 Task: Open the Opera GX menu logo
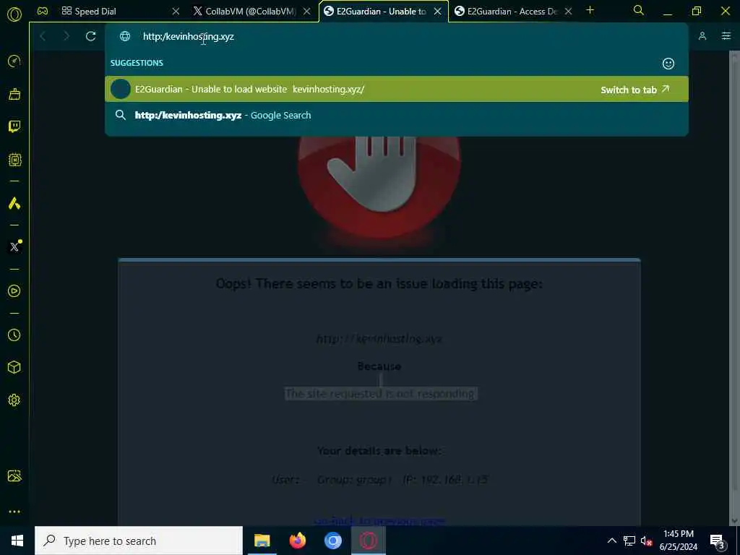(x=14, y=14)
